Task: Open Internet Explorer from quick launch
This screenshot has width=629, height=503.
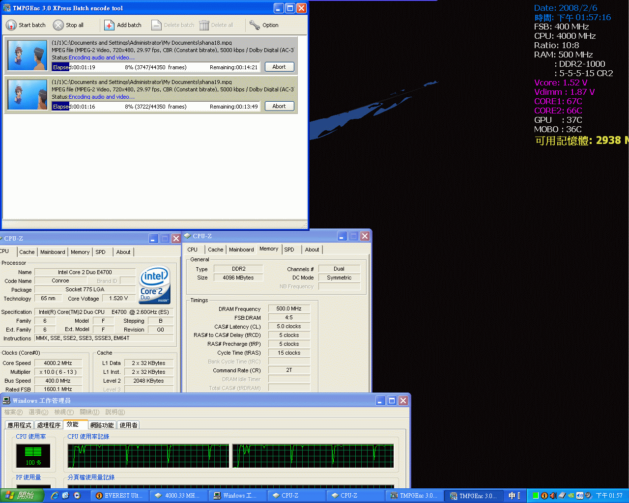Action: tap(55, 496)
